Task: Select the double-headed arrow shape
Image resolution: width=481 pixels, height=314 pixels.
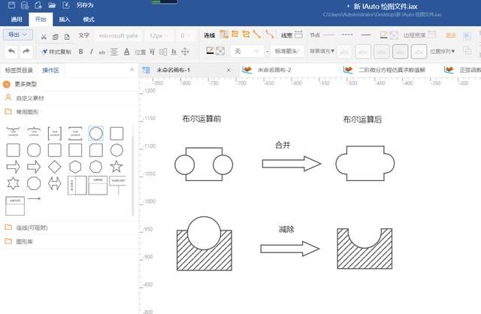Action: (55, 184)
